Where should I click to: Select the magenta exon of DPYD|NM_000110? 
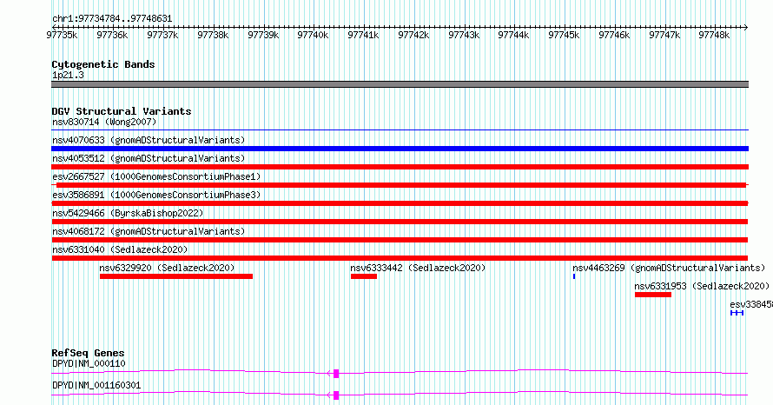336,374
